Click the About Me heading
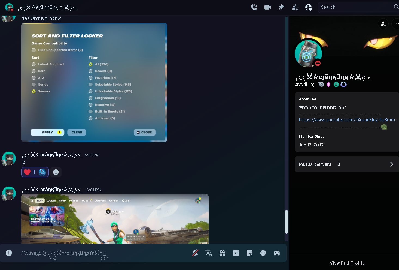The height and width of the screenshot is (270, 399). (307, 99)
